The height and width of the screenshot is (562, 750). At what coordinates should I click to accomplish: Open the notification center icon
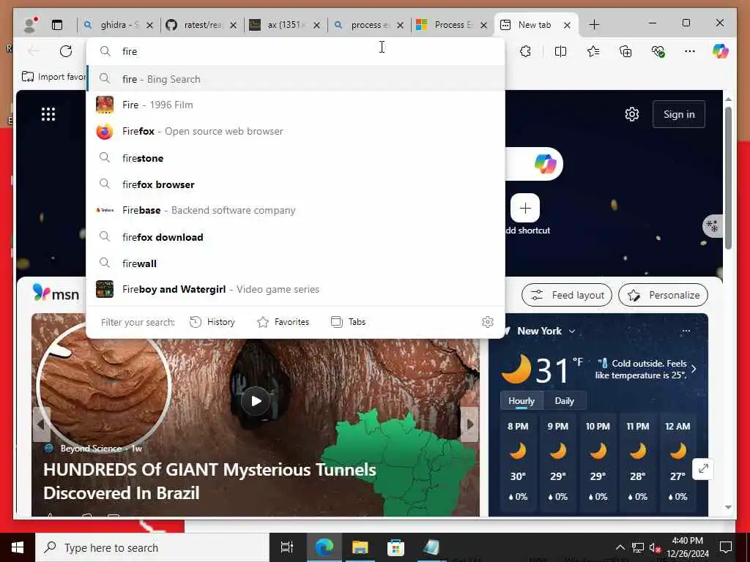coord(726,547)
